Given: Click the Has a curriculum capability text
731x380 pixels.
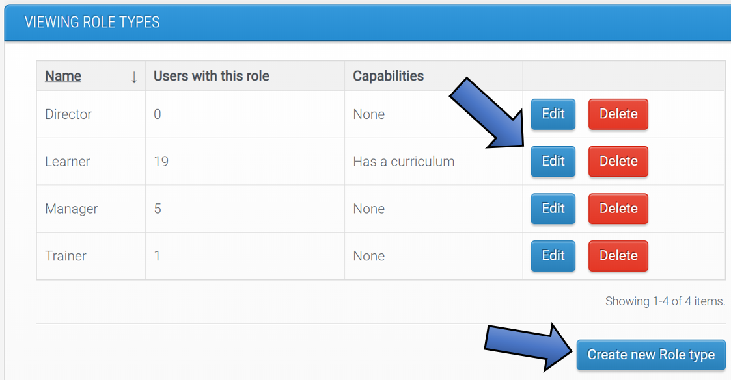Looking at the screenshot, I should (x=402, y=161).
